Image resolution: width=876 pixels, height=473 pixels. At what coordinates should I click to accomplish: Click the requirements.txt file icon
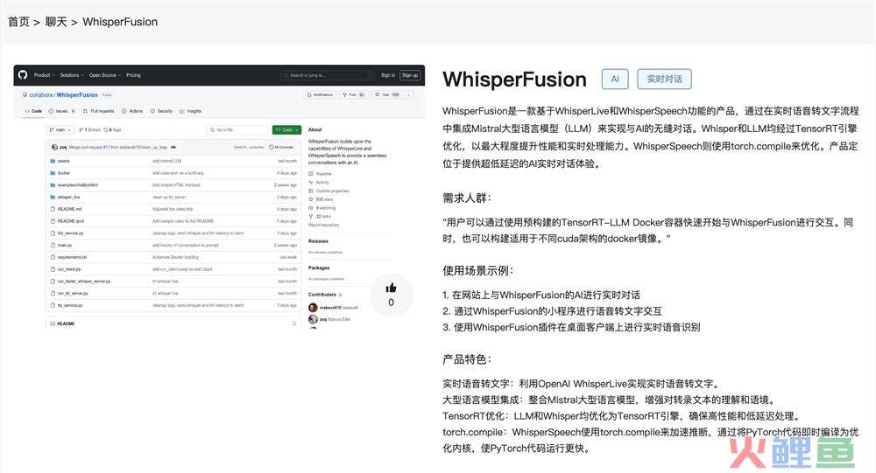53,257
